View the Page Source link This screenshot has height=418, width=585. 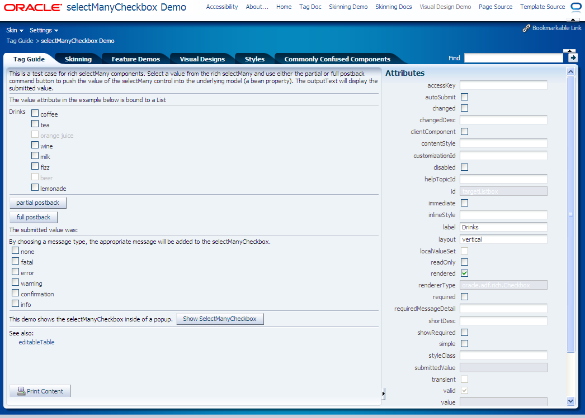click(x=496, y=7)
